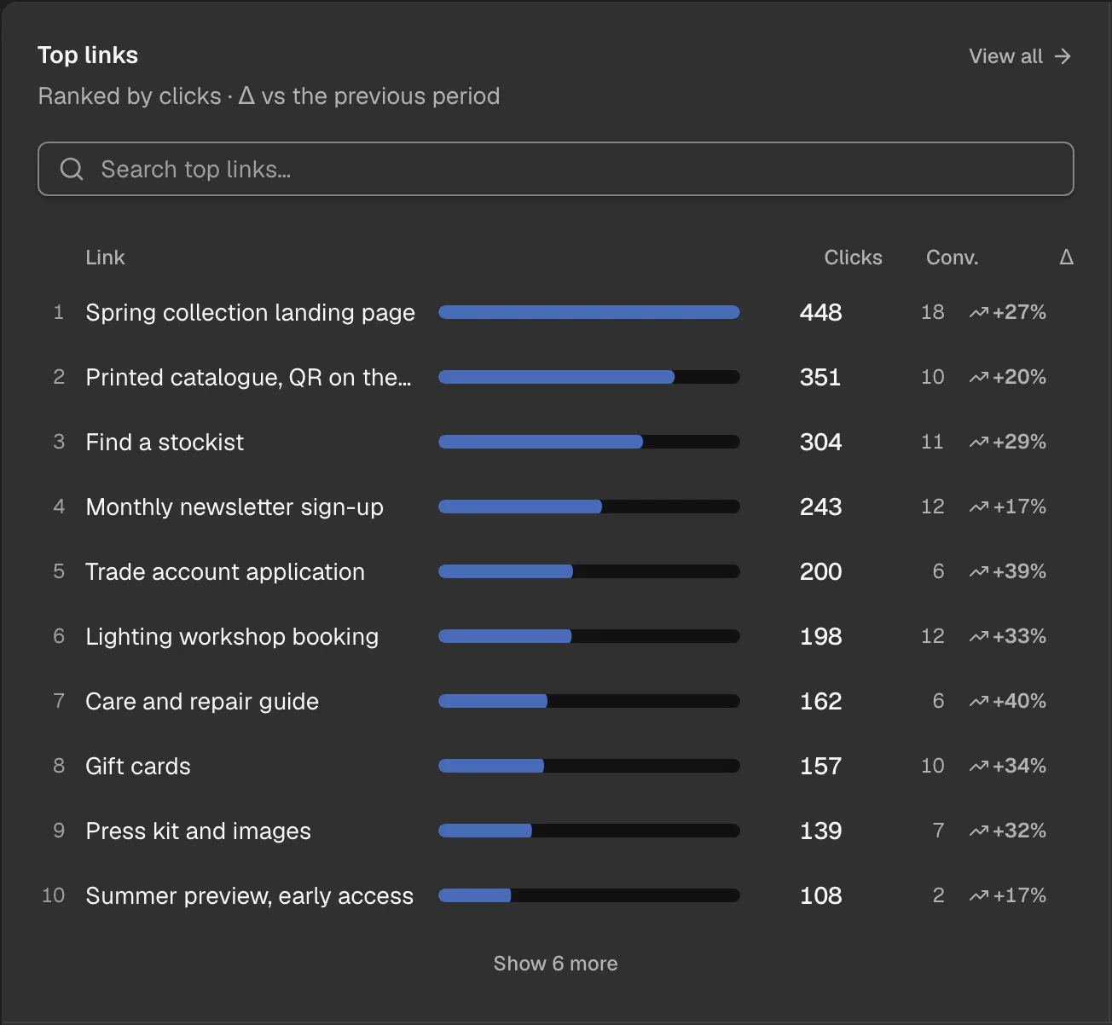Select the Find a stockist row
1112x1025 pixels.
coord(556,443)
